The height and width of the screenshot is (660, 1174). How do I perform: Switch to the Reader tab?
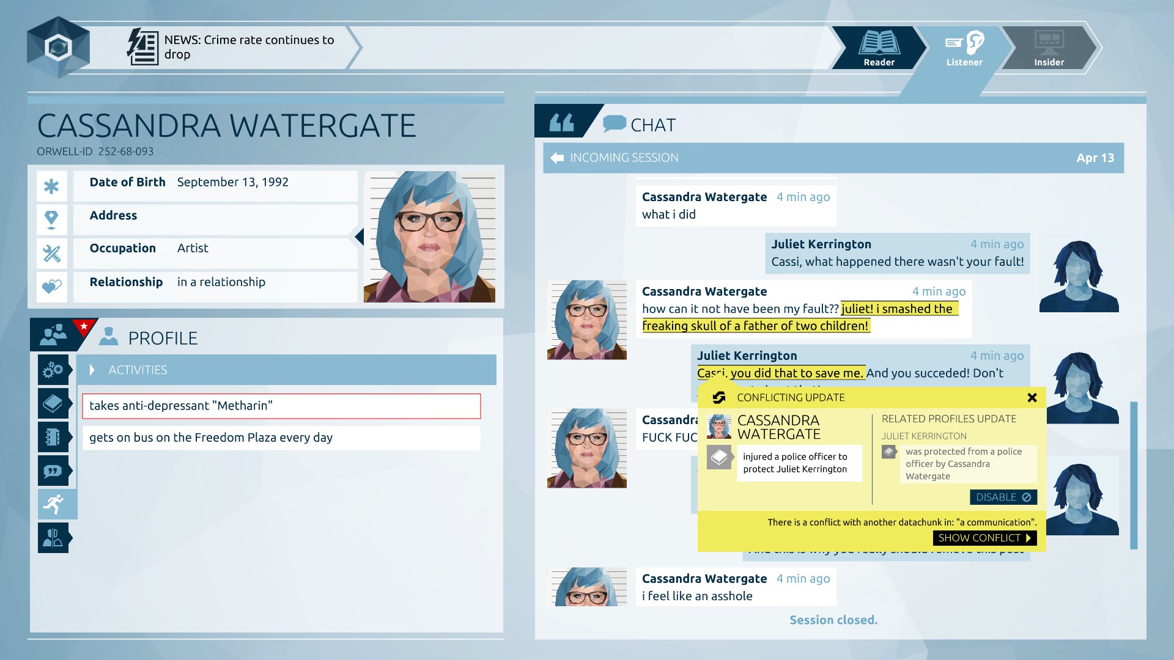coord(879,48)
